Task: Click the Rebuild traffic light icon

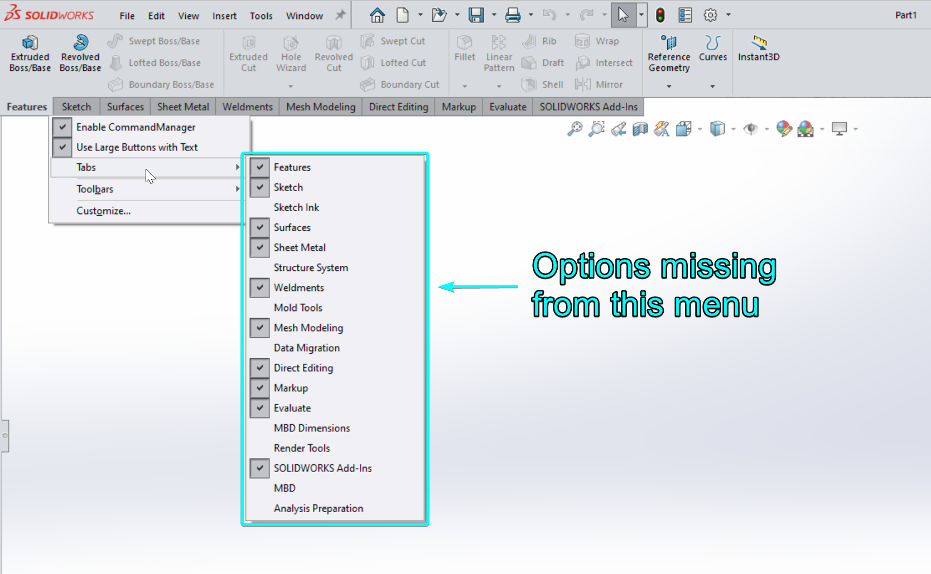Action: [660, 15]
